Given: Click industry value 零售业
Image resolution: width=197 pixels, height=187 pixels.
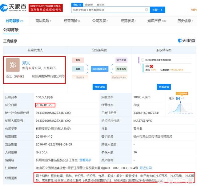Looking at the screenshot, I should click(138, 129).
